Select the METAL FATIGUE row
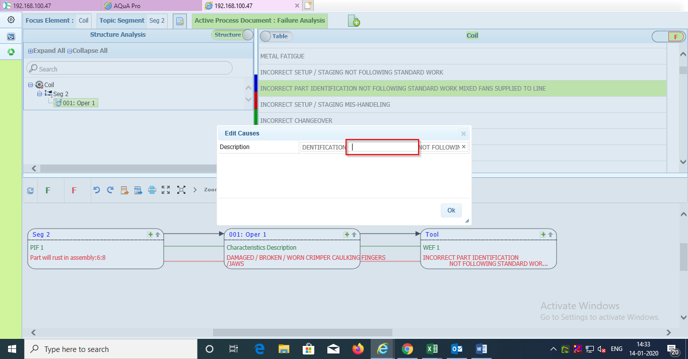Screen dimensions: 688x359 click(x=462, y=56)
